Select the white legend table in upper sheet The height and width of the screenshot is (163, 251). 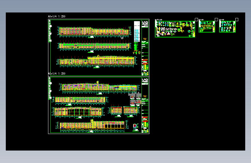(137, 31)
